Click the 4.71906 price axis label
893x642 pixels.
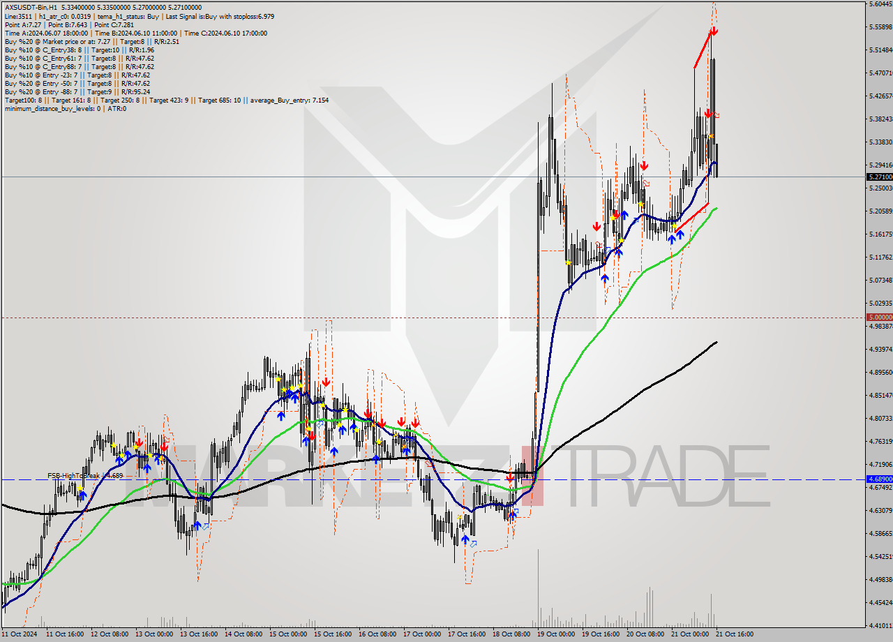click(880, 464)
